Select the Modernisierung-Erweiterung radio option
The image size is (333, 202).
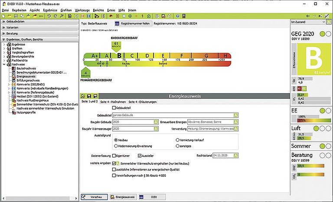[116, 147]
